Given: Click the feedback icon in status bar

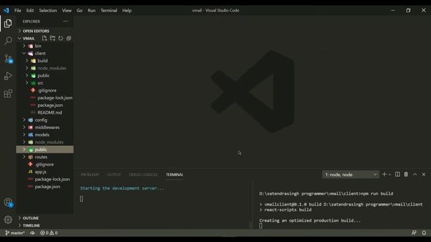Looking at the screenshot, I should 414,233.
